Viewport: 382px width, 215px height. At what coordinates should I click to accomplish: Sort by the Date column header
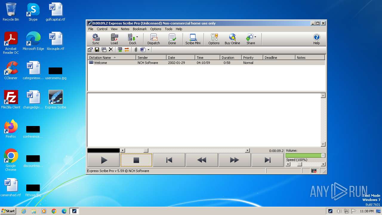pos(181,58)
